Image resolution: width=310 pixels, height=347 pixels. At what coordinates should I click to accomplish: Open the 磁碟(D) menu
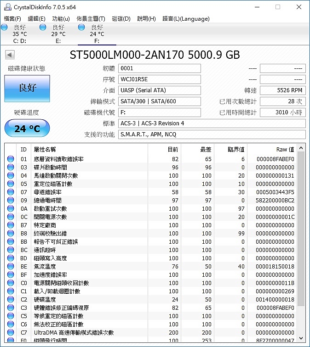point(121,19)
